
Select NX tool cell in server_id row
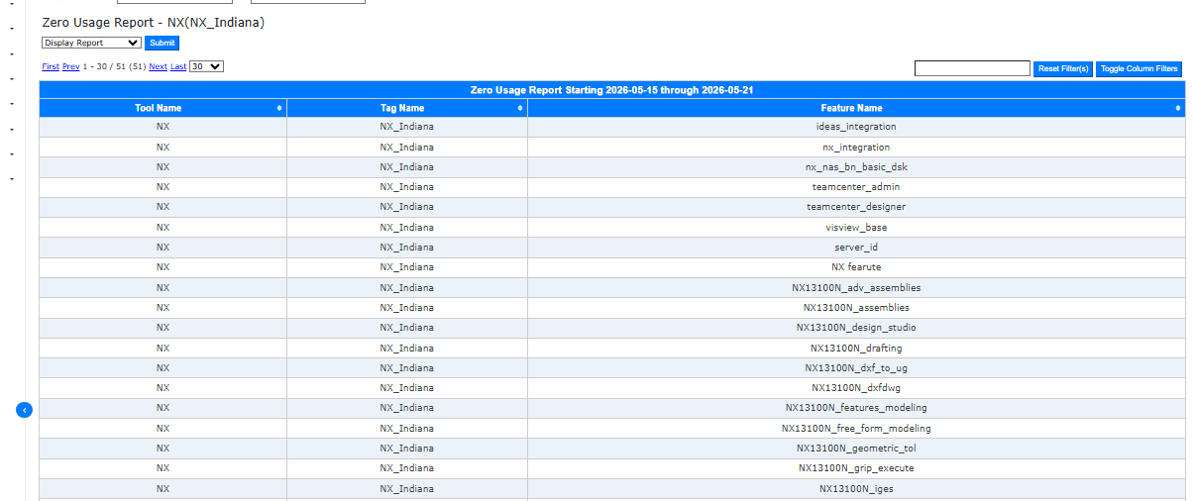pyautogui.click(x=163, y=248)
